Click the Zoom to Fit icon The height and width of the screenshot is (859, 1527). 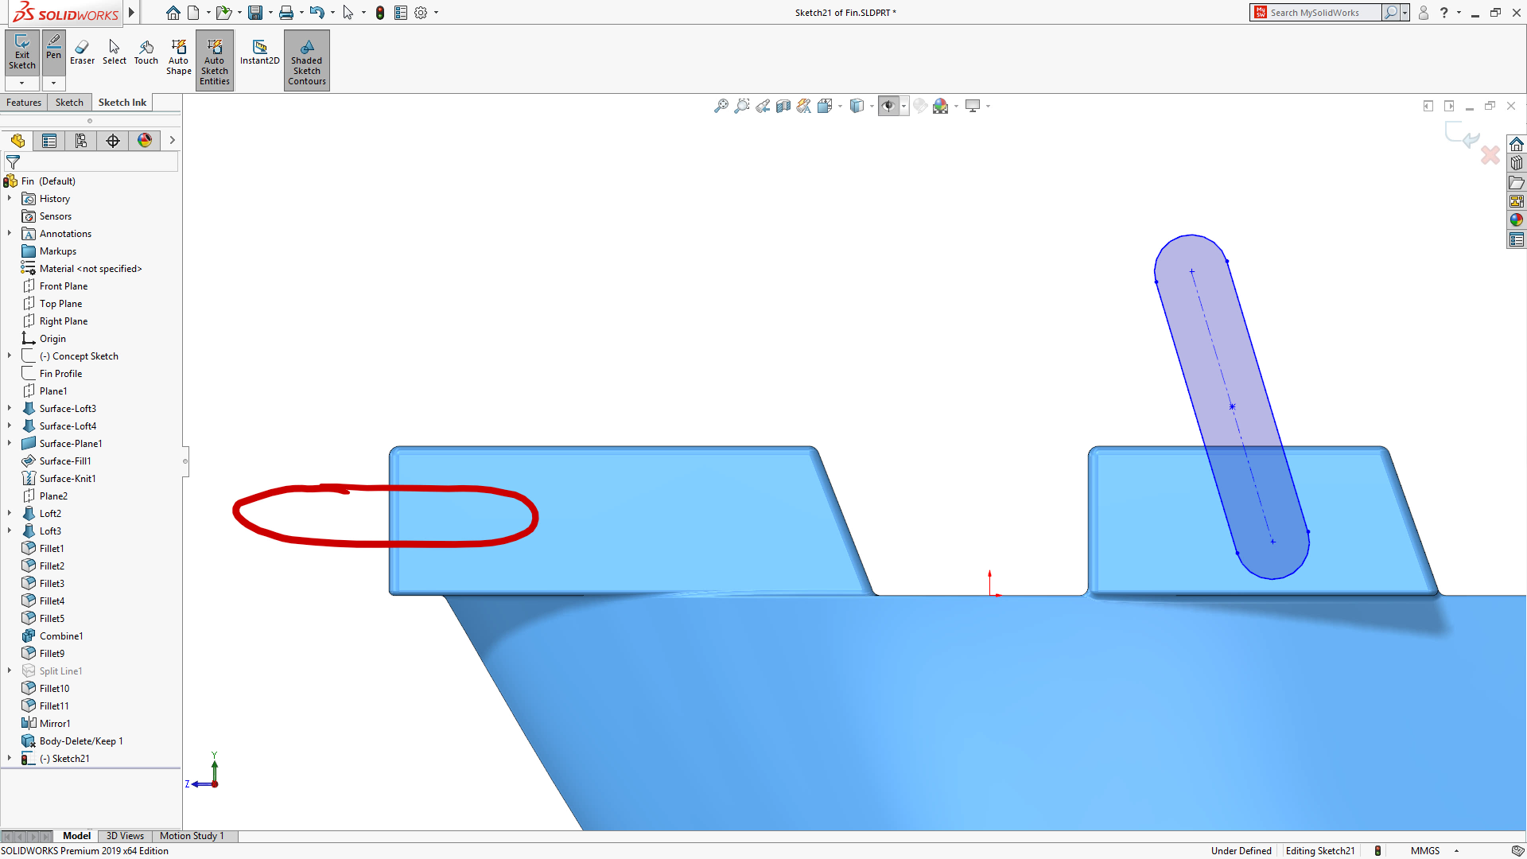click(721, 105)
